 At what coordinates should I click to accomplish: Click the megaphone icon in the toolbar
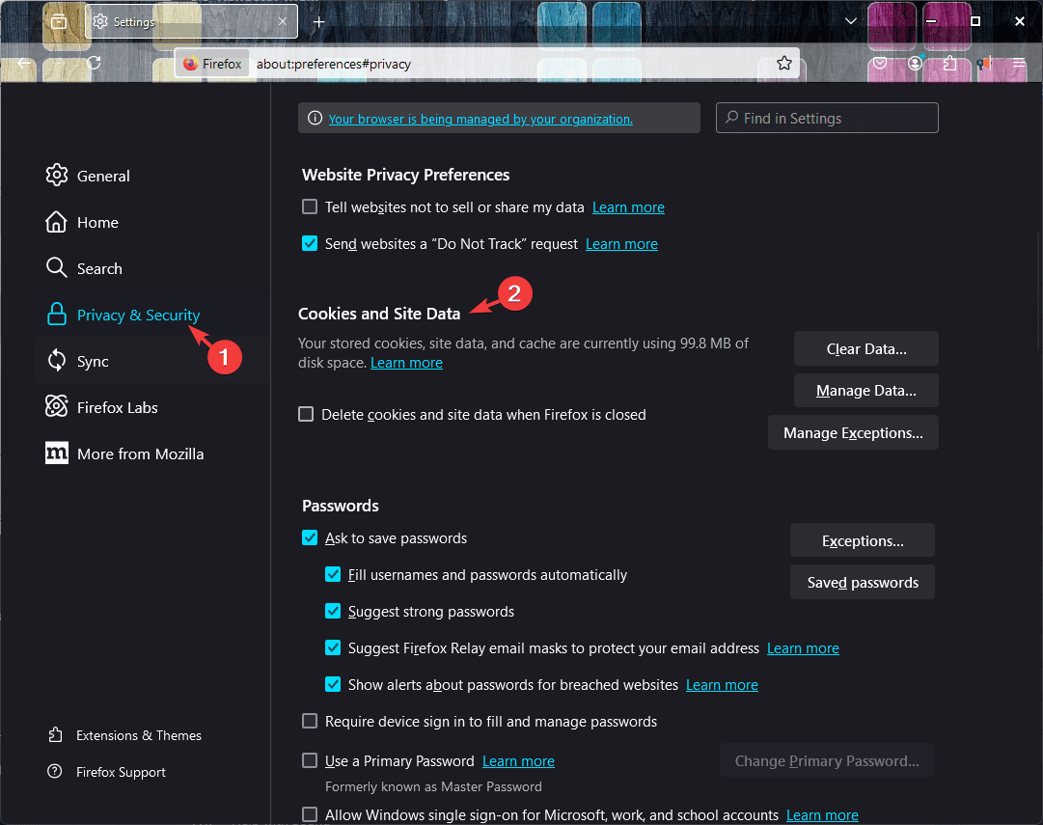[984, 64]
